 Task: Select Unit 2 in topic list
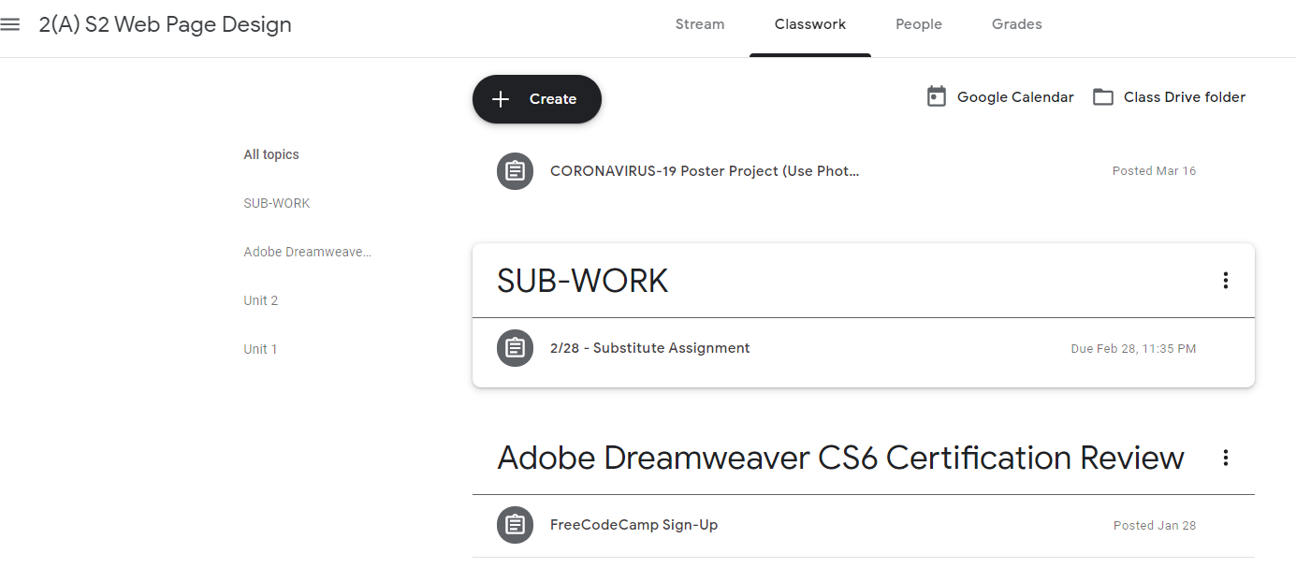tap(260, 300)
